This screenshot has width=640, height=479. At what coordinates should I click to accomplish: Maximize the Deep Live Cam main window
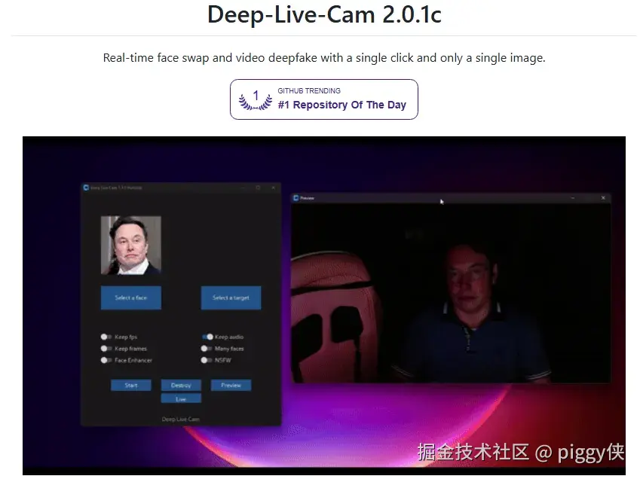click(x=258, y=188)
